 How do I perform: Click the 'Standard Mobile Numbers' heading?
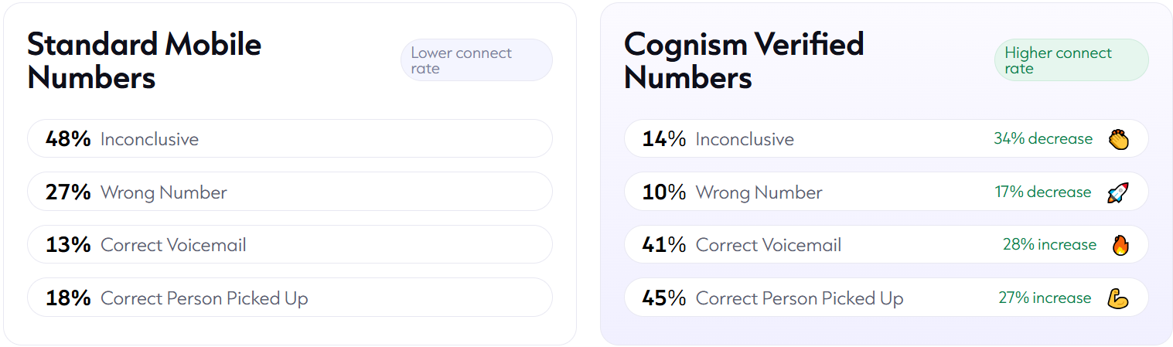tap(145, 61)
